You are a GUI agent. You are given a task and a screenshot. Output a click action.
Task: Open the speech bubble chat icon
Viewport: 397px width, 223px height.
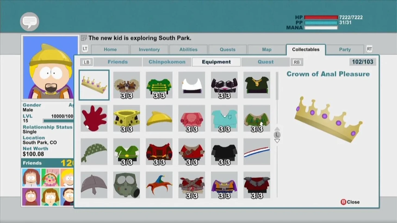pos(29,21)
